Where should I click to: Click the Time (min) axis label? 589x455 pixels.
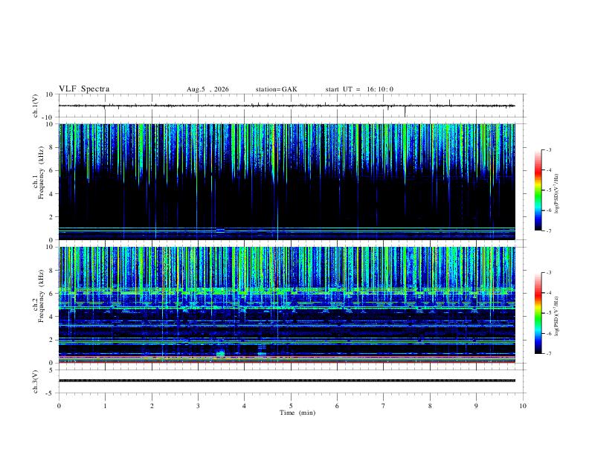pos(297,413)
